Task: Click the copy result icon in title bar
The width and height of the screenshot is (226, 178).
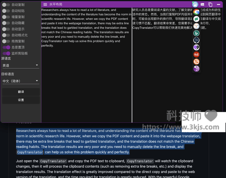Action: 210,5
